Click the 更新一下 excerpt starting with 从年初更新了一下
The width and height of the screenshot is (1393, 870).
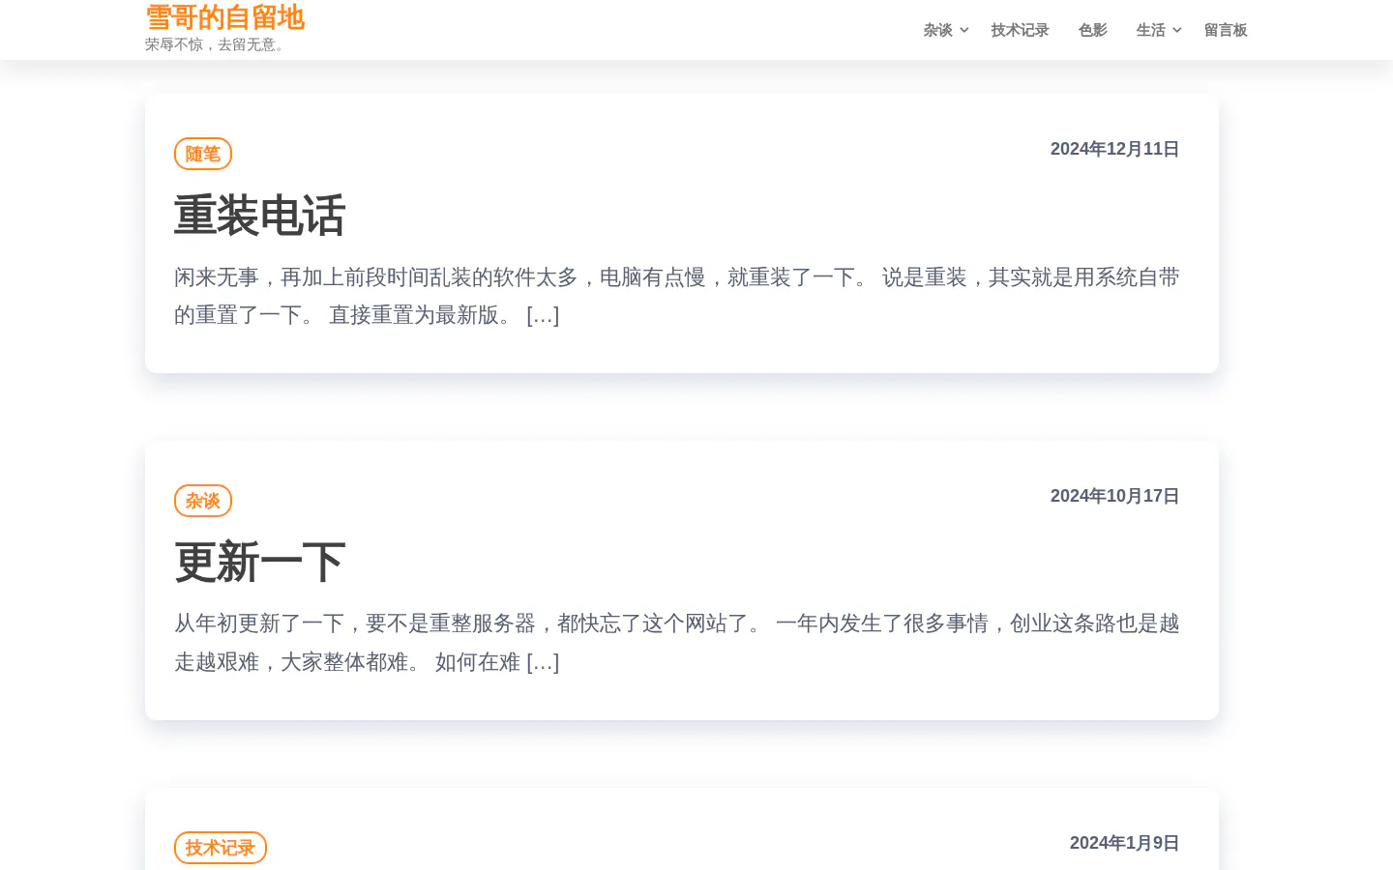[x=677, y=643]
